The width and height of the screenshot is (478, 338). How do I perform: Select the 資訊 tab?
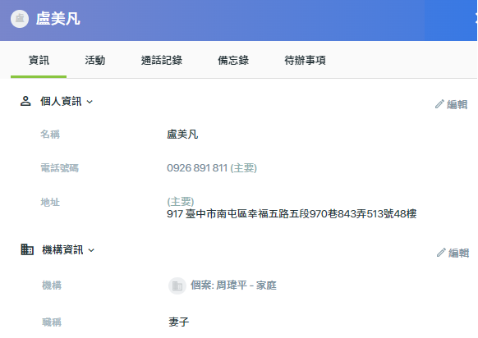coord(39,60)
